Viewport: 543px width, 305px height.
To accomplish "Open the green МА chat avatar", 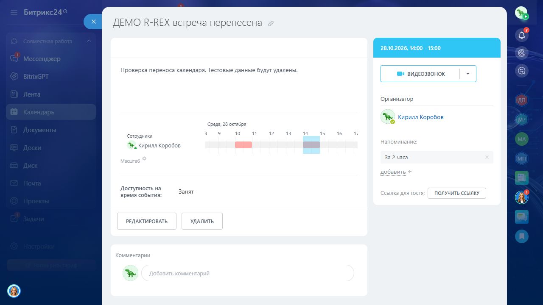I will pos(522,139).
